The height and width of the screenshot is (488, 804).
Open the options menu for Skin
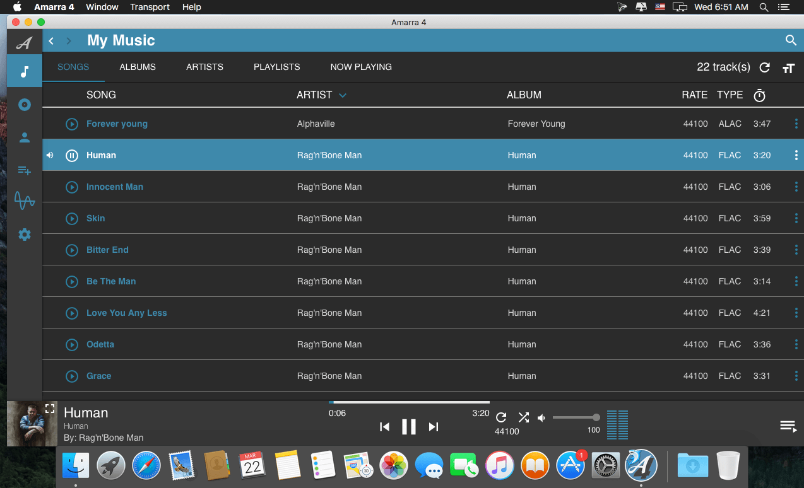click(796, 218)
